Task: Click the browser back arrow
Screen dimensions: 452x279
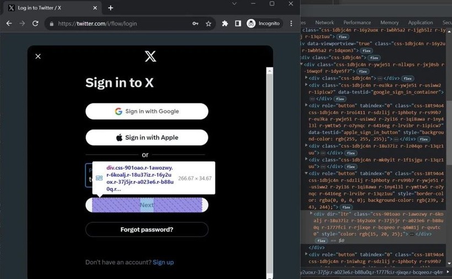Action: tap(9, 23)
